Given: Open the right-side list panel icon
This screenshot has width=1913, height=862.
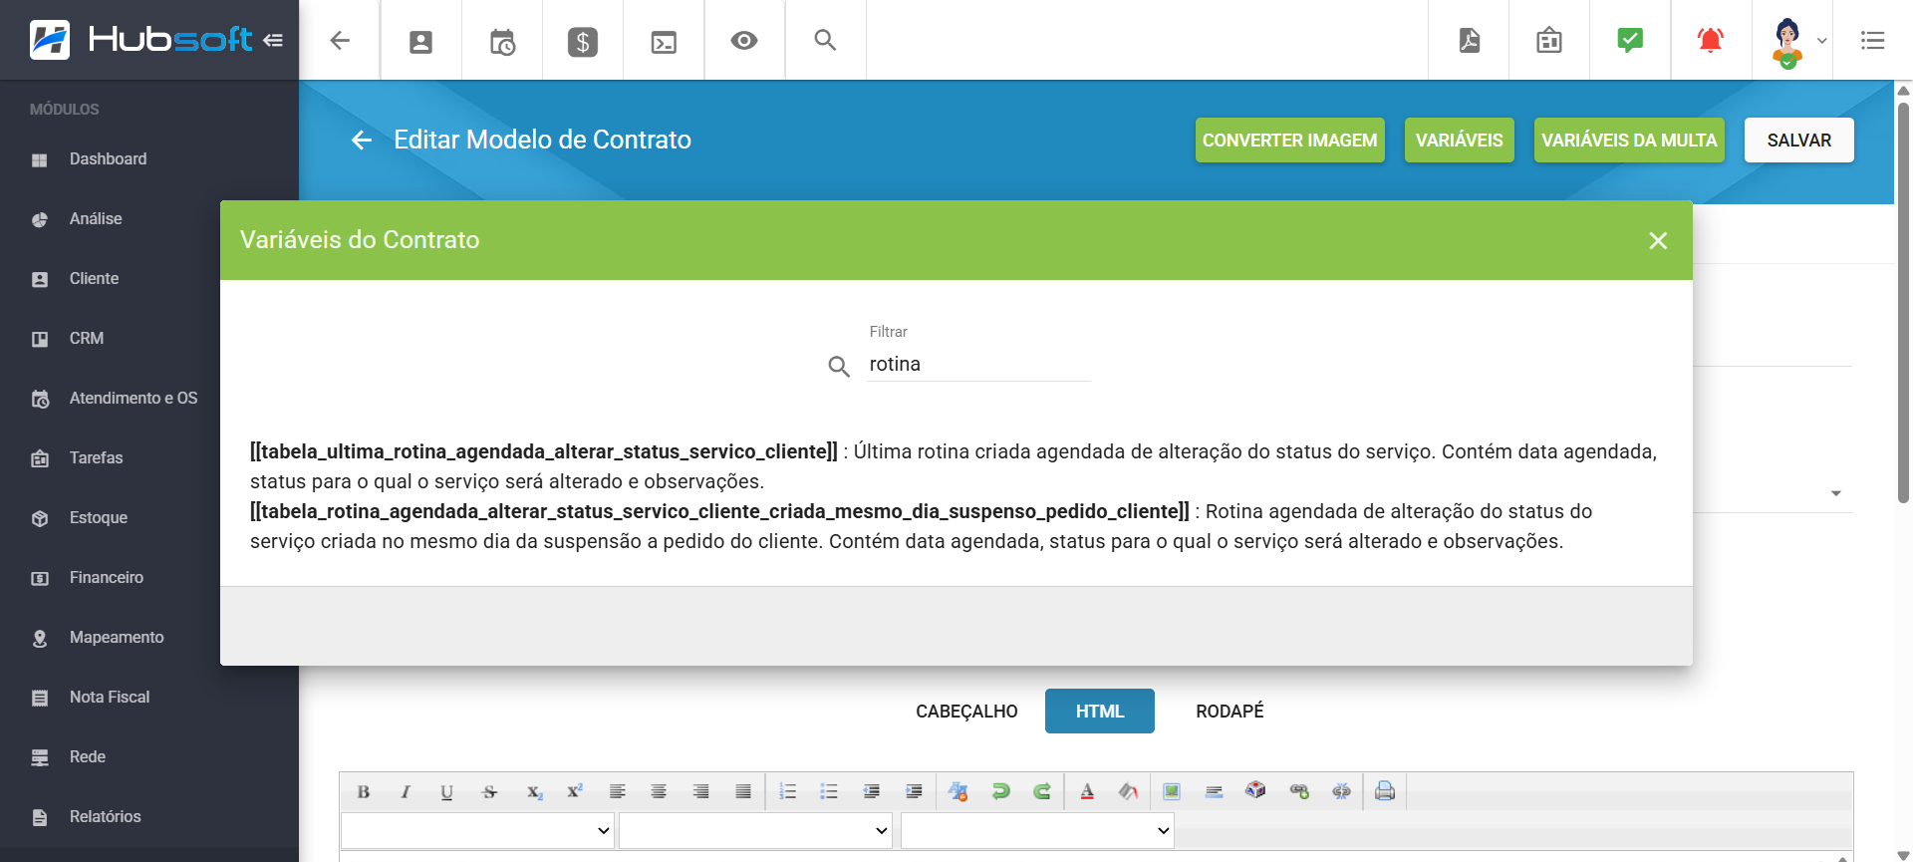Looking at the screenshot, I should click(1872, 41).
